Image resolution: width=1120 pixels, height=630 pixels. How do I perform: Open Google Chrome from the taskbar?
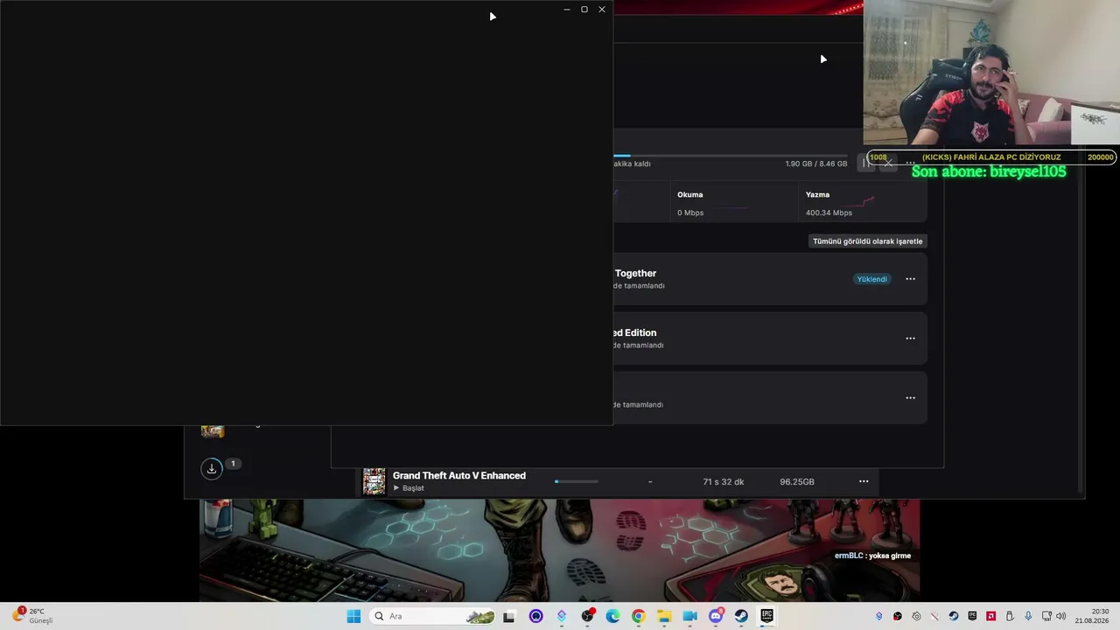tap(638, 616)
